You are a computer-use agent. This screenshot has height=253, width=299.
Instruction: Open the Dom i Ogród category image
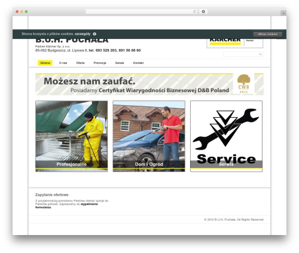point(149,136)
